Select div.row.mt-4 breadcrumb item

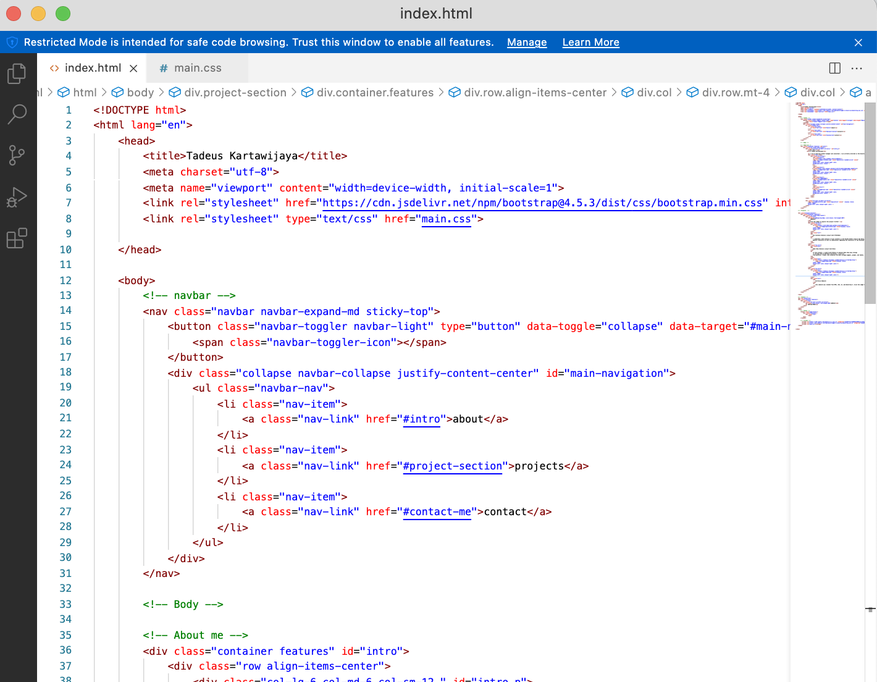(x=736, y=92)
